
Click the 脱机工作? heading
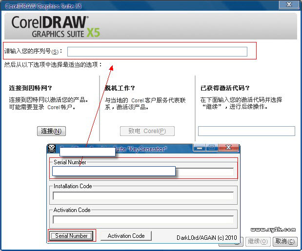pyautogui.click(x=120, y=88)
